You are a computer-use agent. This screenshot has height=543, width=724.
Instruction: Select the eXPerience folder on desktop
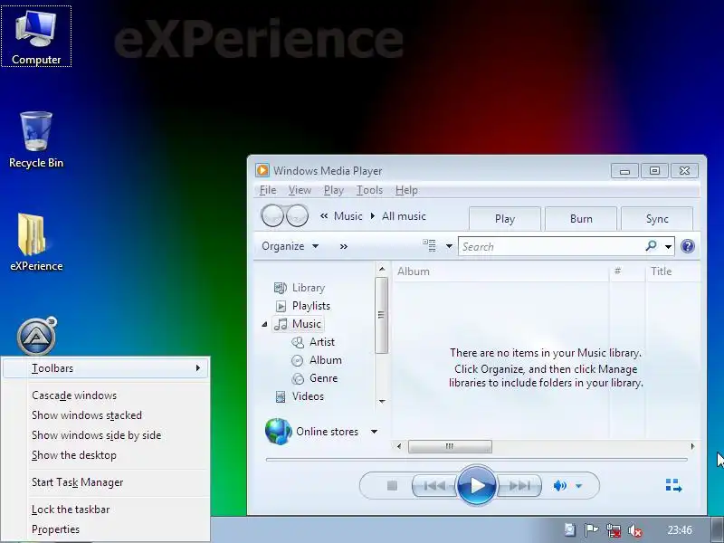[x=36, y=243]
